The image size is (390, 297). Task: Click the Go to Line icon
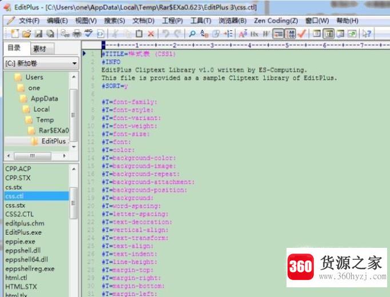click(x=228, y=34)
